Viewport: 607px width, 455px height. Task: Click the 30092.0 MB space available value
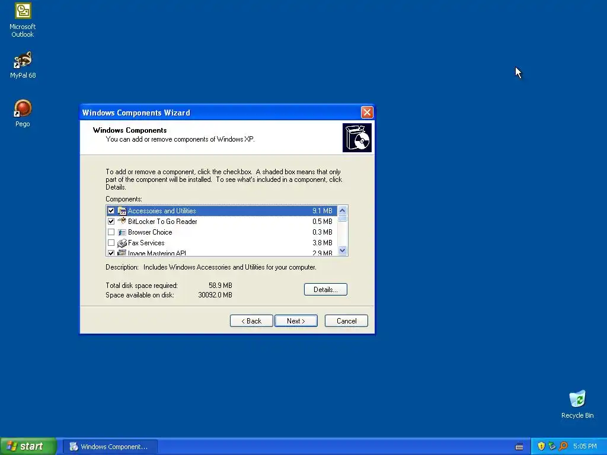point(215,295)
